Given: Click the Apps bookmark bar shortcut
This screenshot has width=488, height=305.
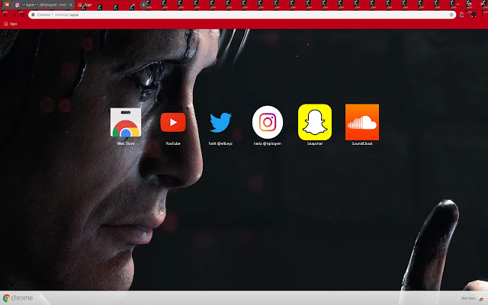Looking at the screenshot, I should click(10, 24).
